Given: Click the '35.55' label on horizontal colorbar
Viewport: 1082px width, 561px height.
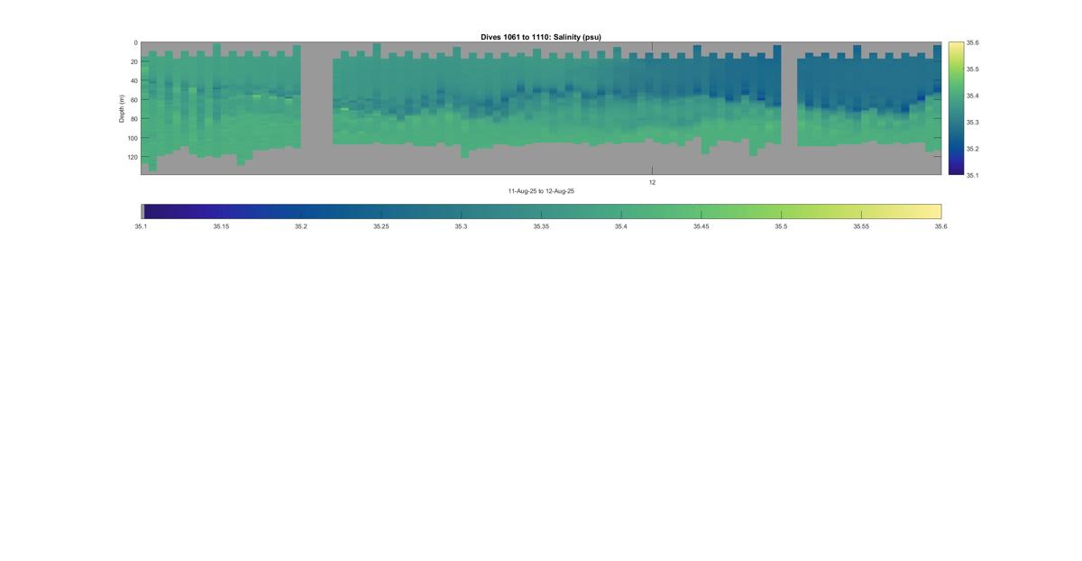Looking at the screenshot, I should 861,227.
